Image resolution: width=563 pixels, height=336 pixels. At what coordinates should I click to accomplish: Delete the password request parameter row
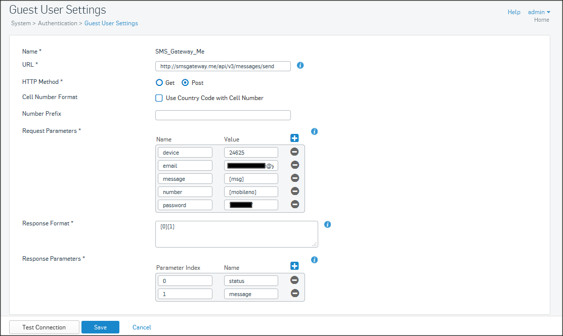coord(294,204)
